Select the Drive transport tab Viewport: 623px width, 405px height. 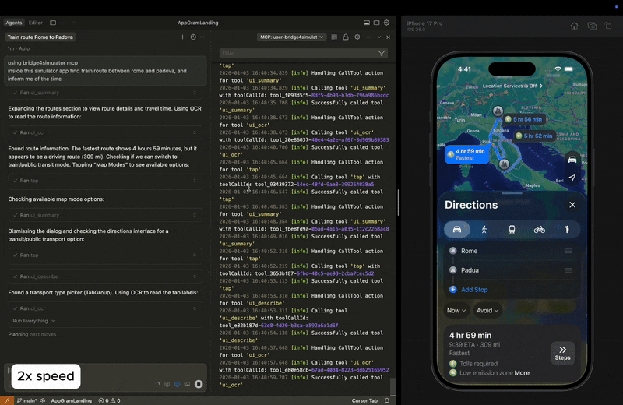click(x=457, y=229)
